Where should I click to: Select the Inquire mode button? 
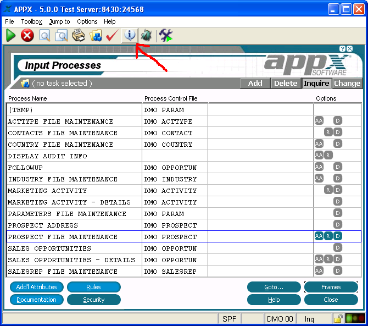(x=316, y=83)
